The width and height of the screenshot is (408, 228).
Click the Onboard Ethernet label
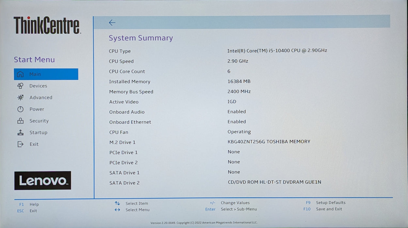(130, 122)
